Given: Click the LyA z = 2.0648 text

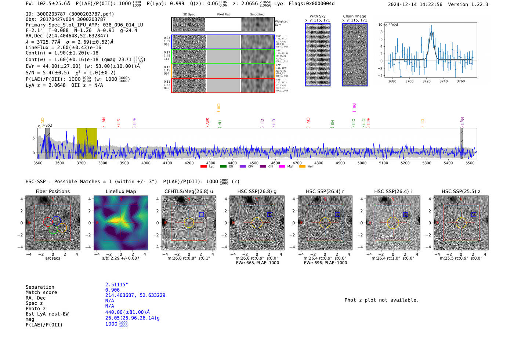Looking at the screenshot, I should (x=46, y=85).
